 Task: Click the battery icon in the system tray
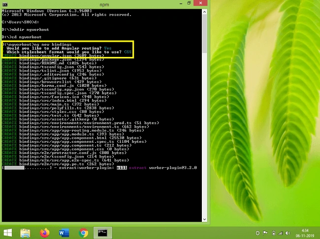point(274,233)
